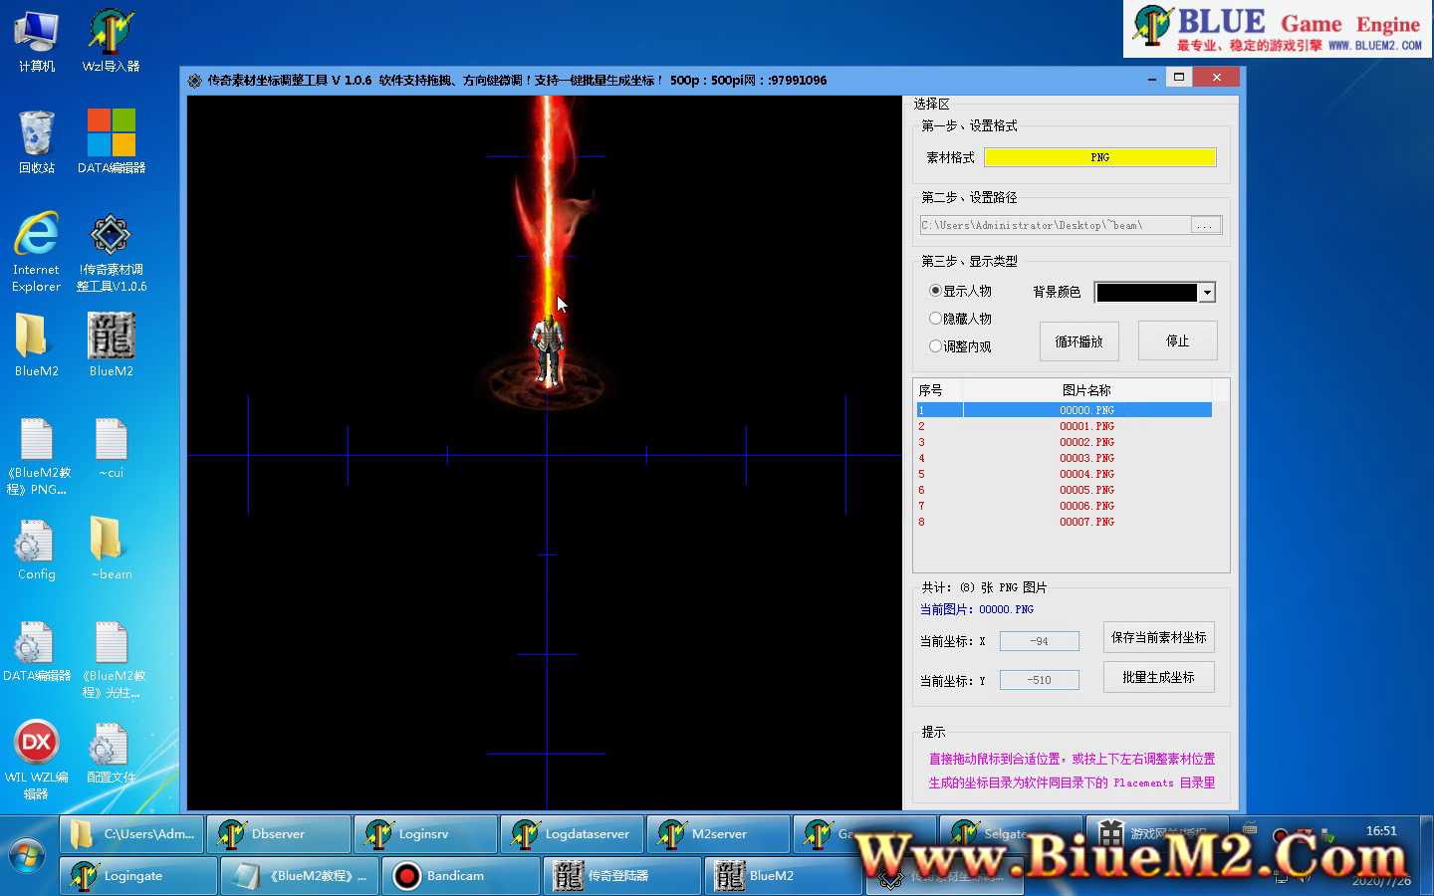Open the 计算机 desktop icon
Image resolution: width=1434 pixels, height=896 pixels.
pos(37,40)
